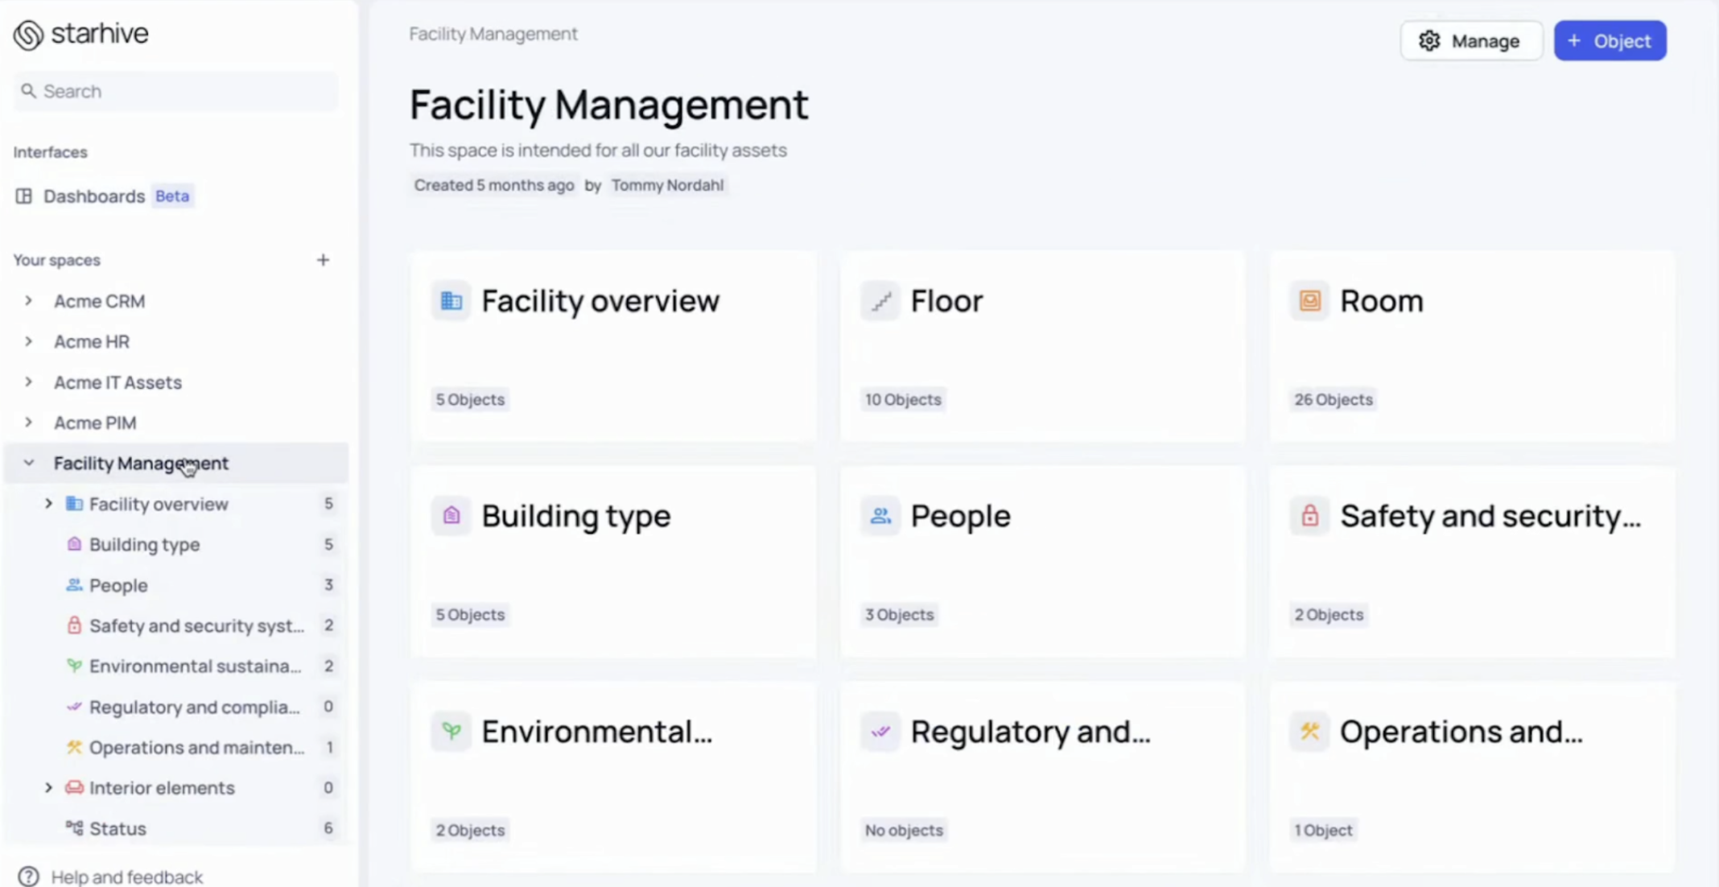Add a new space with the plus button
Viewport: 1719px width, 887px height.
click(323, 259)
